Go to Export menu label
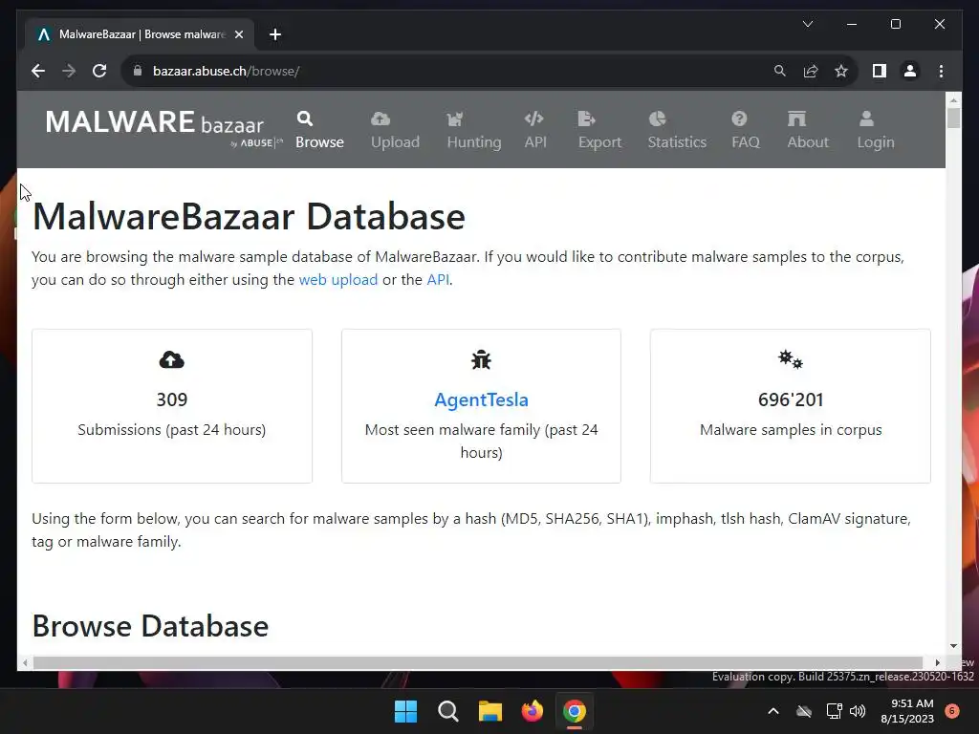 tap(599, 142)
